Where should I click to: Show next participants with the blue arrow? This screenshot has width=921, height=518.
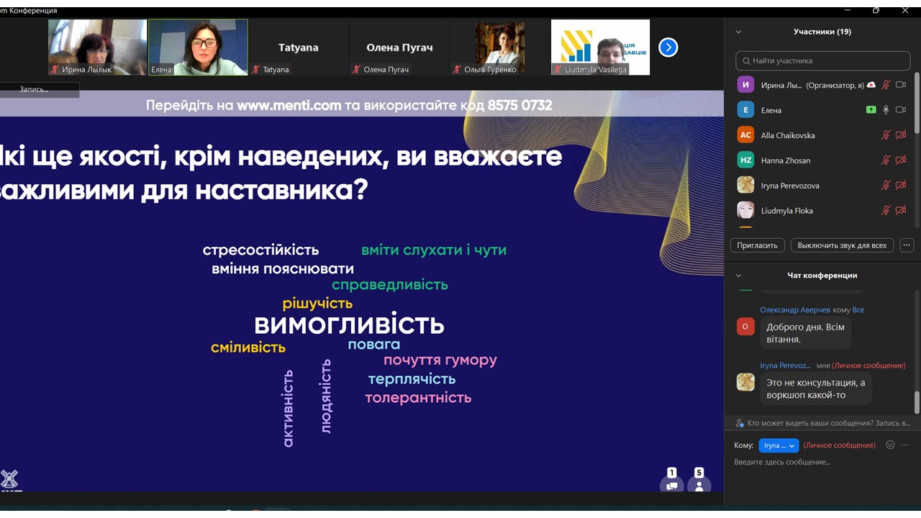(668, 47)
